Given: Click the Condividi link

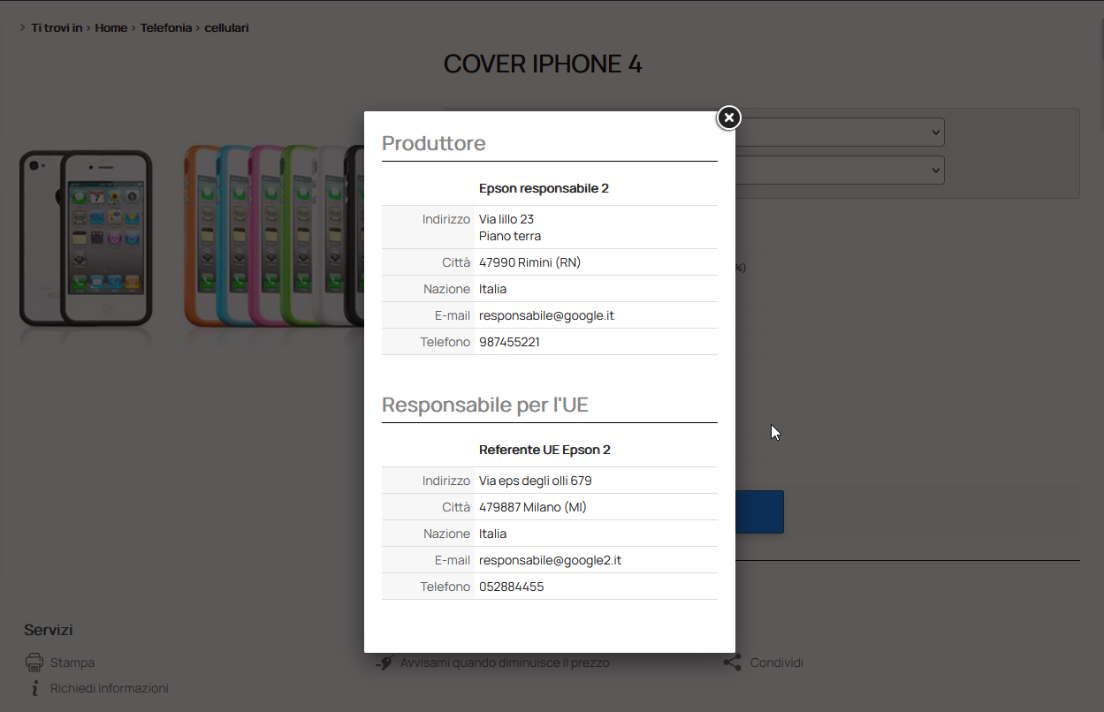Looking at the screenshot, I should 777,663.
